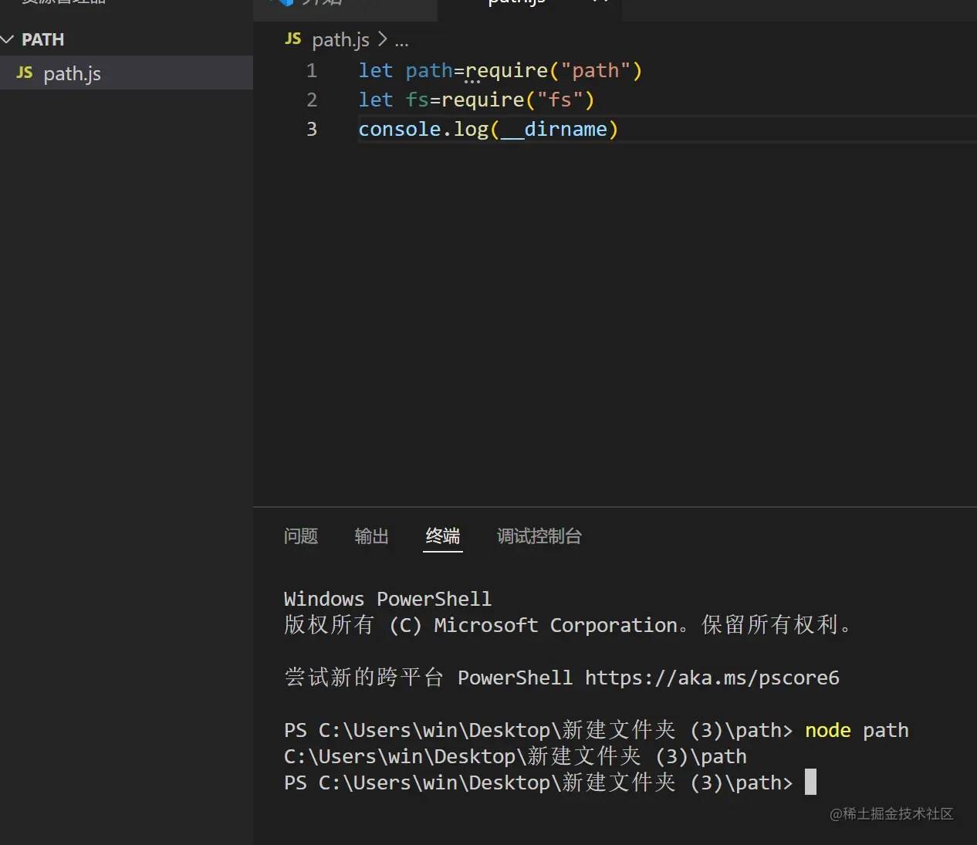This screenshot has height=845, width=977.
Task: Click line number 3 in the editor gutter
Action: click(312, 129)
